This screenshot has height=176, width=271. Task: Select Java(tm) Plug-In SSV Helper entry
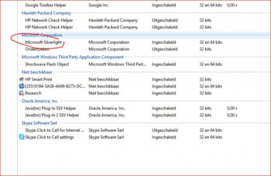[x=51, y=108]
